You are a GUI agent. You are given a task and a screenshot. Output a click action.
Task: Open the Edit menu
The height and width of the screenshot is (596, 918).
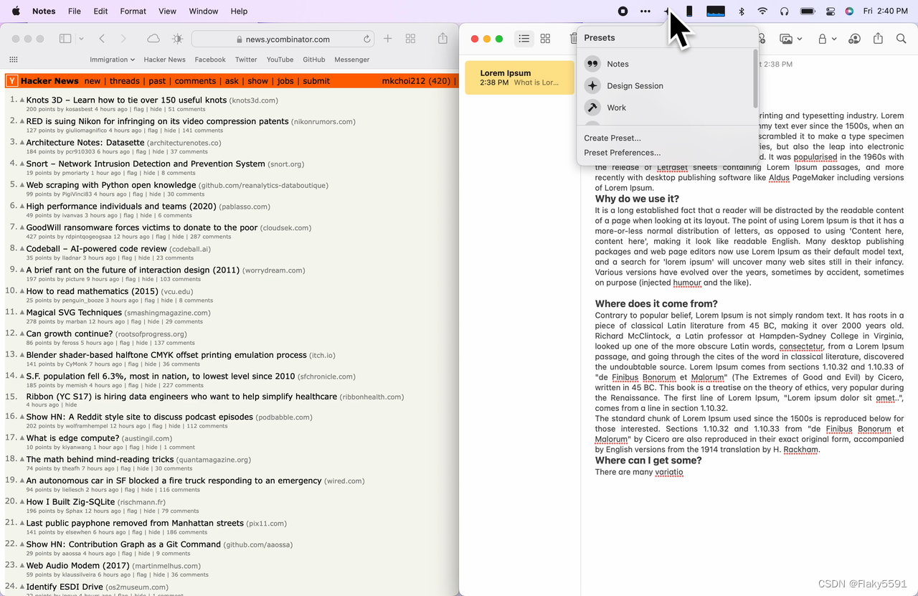100,11
